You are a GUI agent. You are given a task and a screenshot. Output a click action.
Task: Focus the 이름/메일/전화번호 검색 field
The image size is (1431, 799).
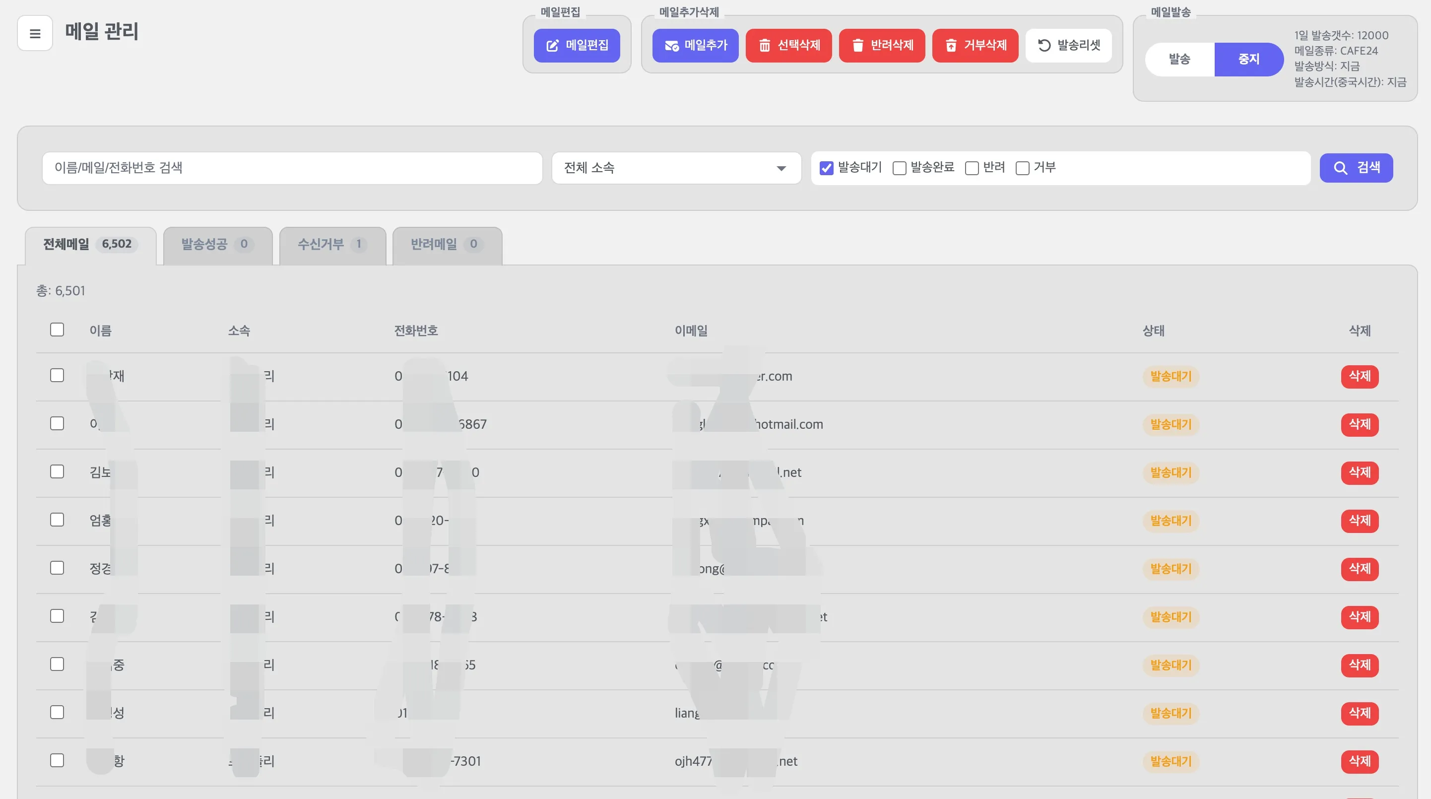292,168
